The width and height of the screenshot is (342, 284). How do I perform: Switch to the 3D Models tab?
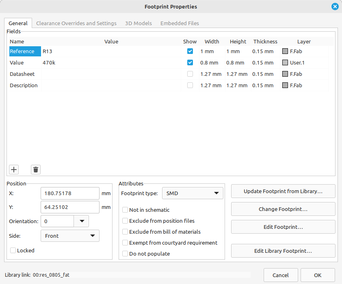139,23
